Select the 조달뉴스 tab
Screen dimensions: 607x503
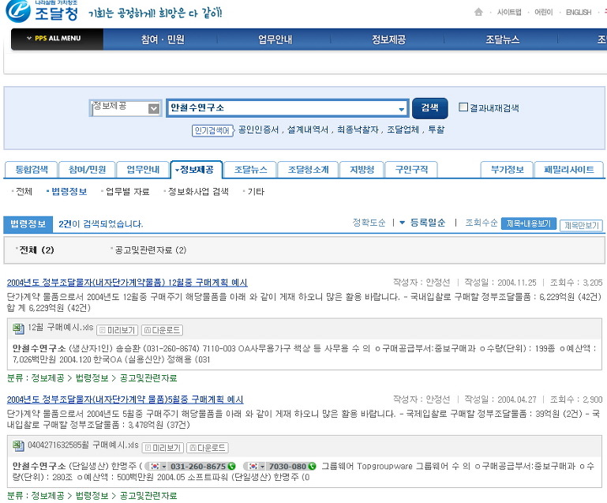tap(250, 170)
